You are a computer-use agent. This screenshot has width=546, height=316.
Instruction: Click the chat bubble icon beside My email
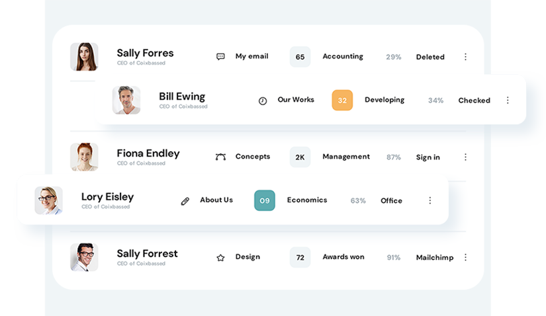point(220,57)
